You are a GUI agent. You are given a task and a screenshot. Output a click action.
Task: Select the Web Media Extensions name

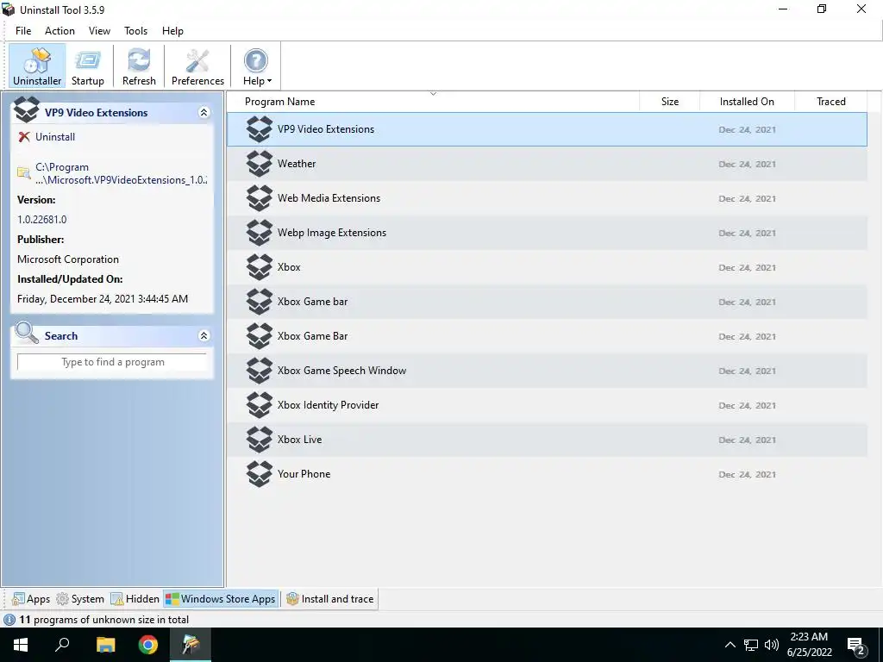pos(329,198)
